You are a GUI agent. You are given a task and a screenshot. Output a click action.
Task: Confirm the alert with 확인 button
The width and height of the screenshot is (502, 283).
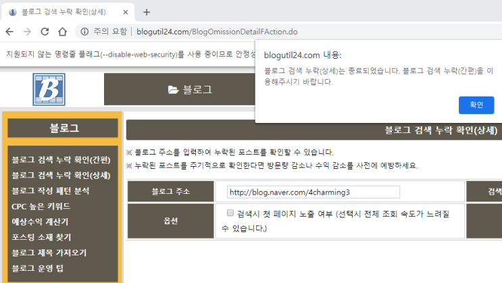tap(476, 105)
